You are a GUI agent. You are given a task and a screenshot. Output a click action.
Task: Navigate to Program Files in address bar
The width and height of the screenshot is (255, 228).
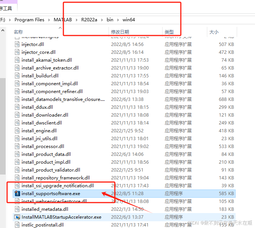pos(29,20)
